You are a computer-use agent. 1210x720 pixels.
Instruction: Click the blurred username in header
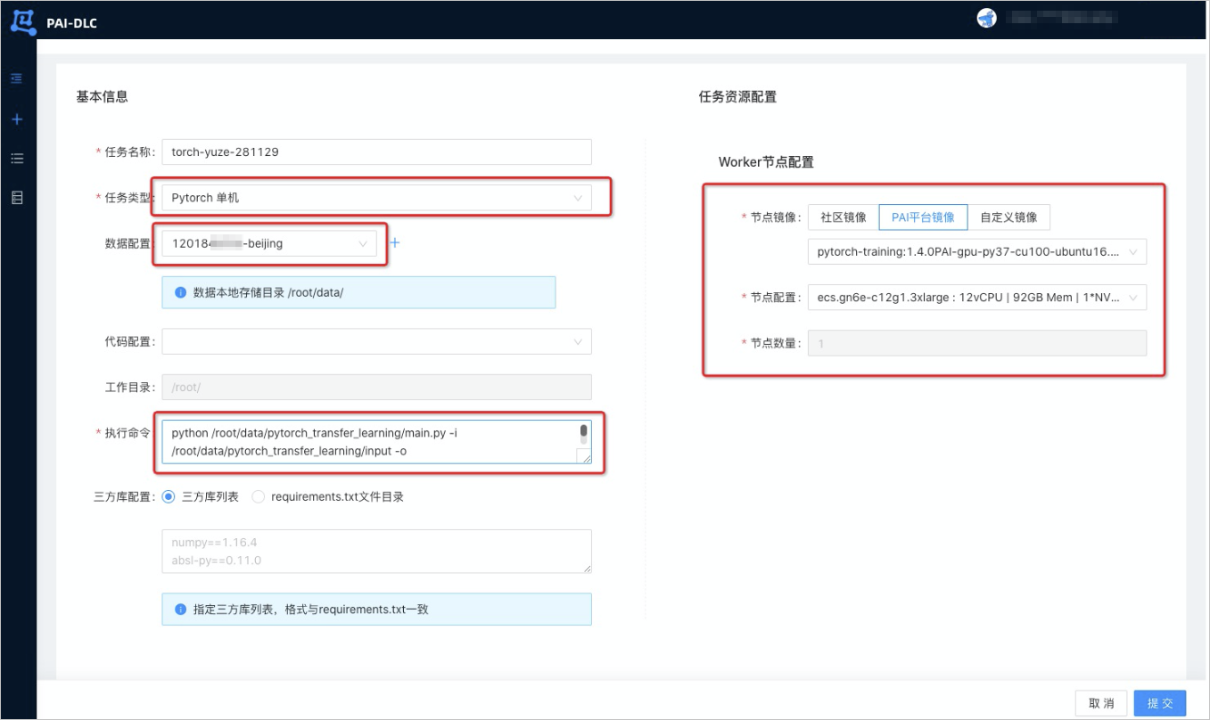[1061, 18]
